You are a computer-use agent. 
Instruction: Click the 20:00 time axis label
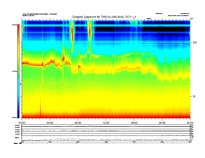coord(162,123)
